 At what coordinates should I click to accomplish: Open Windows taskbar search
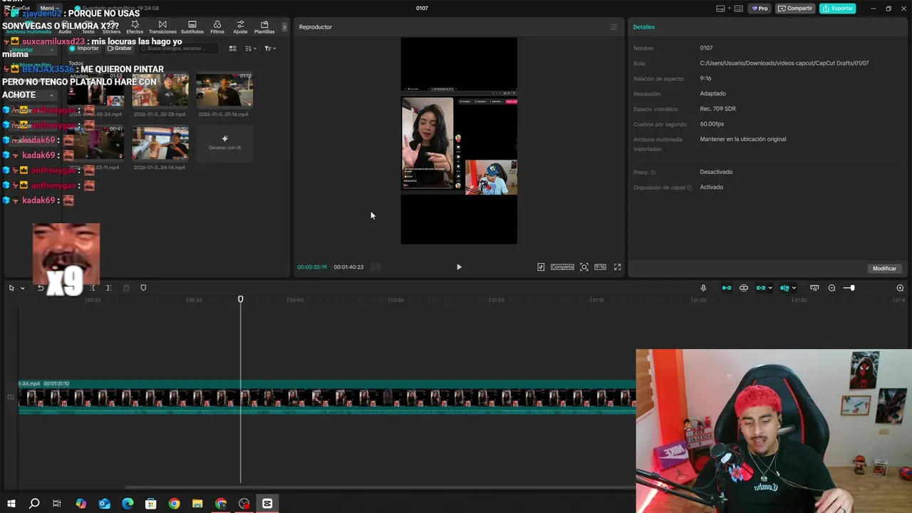(34, 504)
